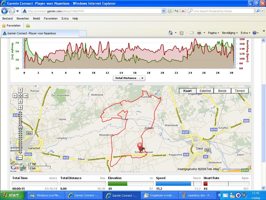
Task: Open a new blank browser tab
Action: (83, 33)
